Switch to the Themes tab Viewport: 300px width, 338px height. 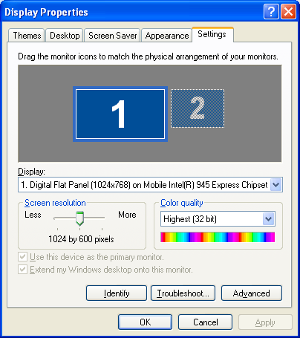pos(27,36)
